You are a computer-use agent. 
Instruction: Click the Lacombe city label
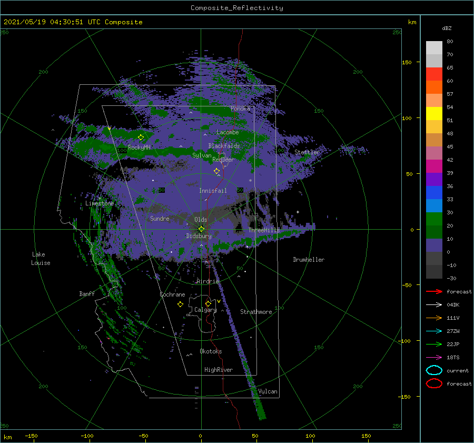[x=228, y=132]
